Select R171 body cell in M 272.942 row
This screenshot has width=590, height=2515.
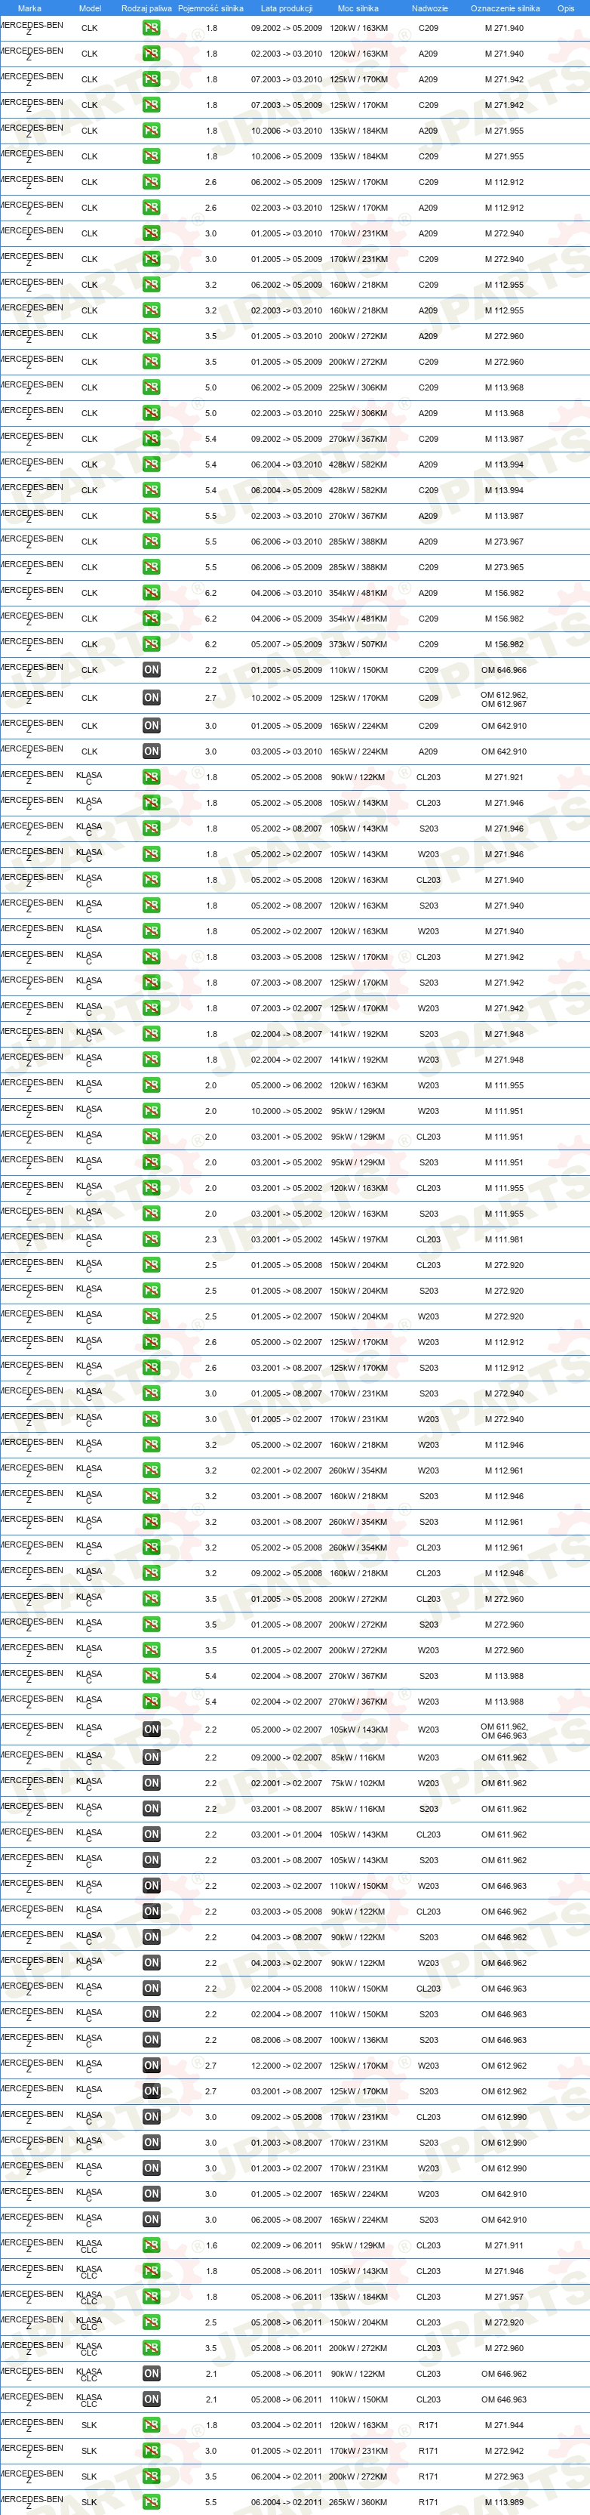click(429, 2451)
